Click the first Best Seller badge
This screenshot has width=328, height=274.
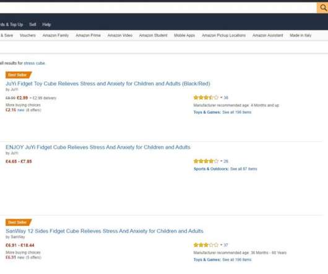point(19,75)
